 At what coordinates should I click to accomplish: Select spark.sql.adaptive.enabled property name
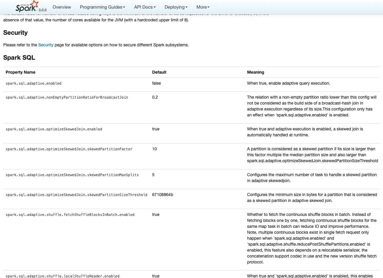click(34, 83)
